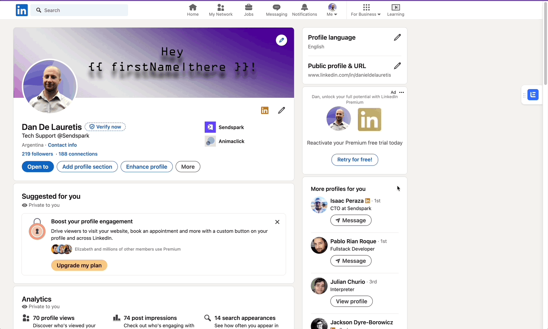Screen dimensions: 548x329
Task: Edit the banner background image
Action: point(281,40)
